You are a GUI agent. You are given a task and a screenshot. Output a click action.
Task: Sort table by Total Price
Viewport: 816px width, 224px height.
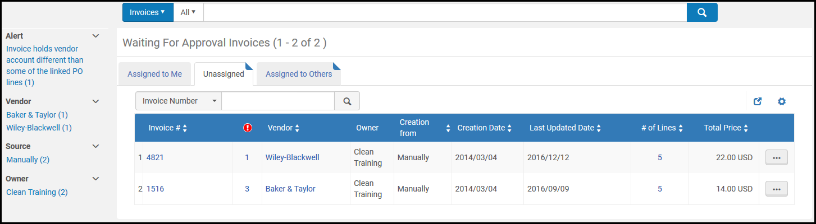tap(746, 128)
